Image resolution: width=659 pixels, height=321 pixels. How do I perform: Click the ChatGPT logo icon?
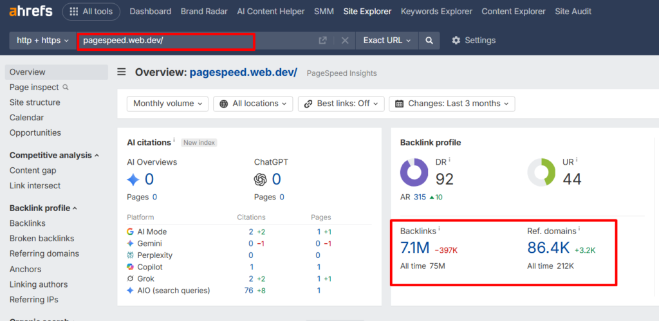click(x=261, y=180)
